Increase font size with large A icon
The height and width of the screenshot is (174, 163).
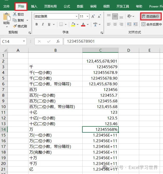pyautogui.click(x=93, y=17)
